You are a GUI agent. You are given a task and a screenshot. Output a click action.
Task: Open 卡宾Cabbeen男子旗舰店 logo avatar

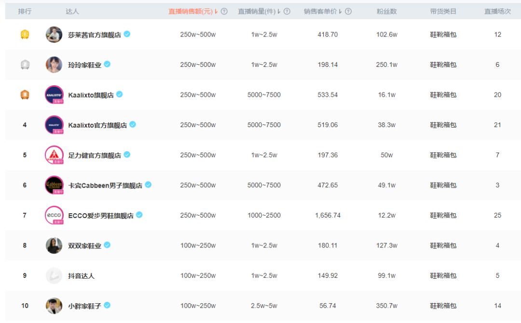coord(54,185)
